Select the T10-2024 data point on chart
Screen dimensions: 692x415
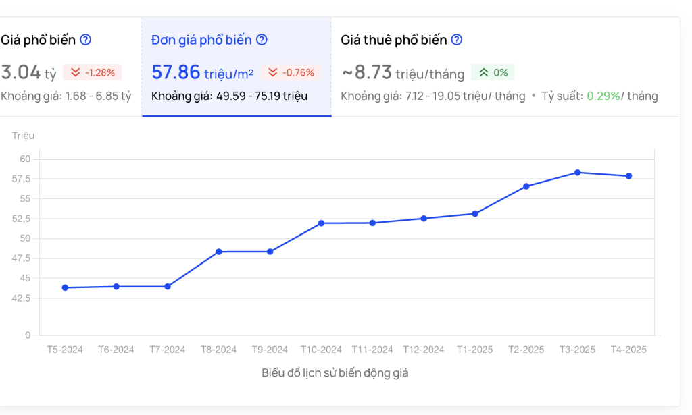321,223
